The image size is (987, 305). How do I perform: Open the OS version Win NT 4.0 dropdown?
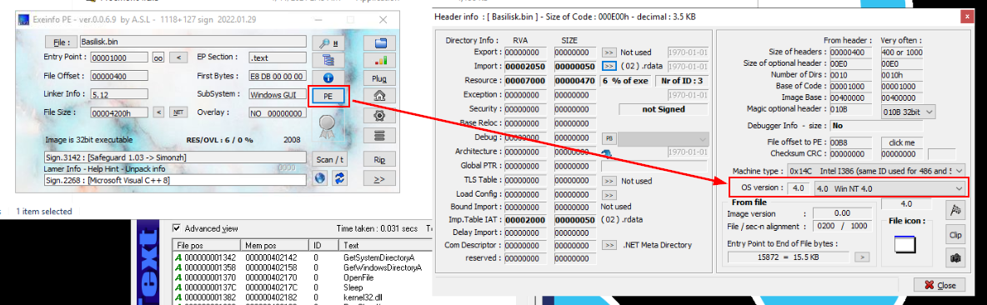tap(889, 188)
